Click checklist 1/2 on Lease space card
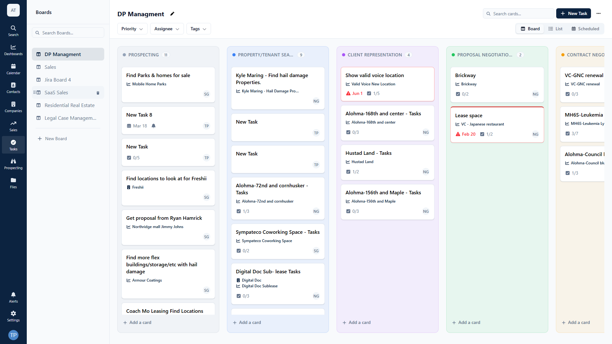The height and width of the screenshot is (344, 612). pyautogui.click(x=486, y=134)
